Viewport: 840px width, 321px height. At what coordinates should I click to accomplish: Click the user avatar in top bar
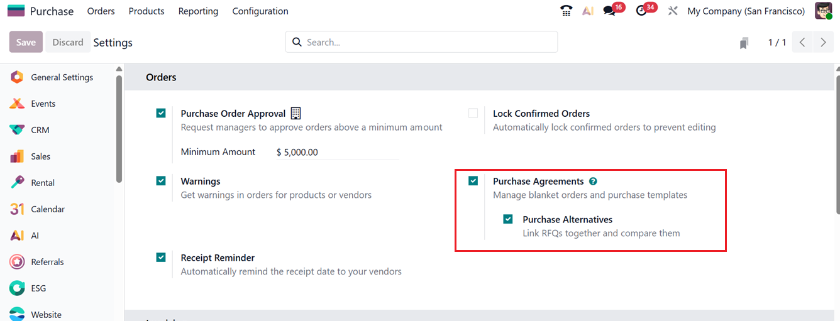click(823, 11)
